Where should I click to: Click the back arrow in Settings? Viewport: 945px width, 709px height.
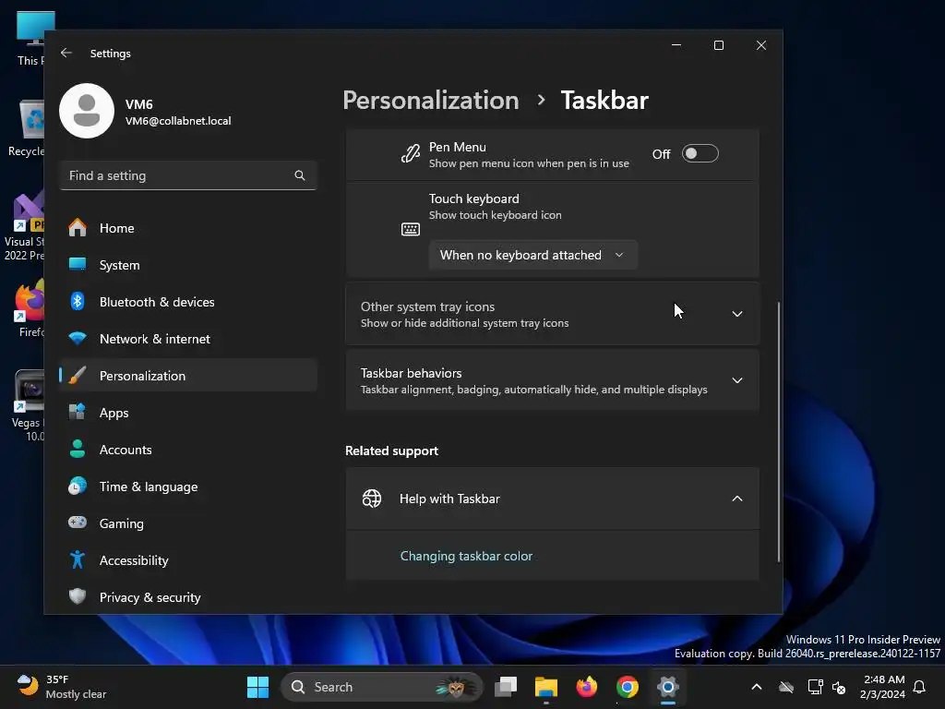tap(66, 53)
